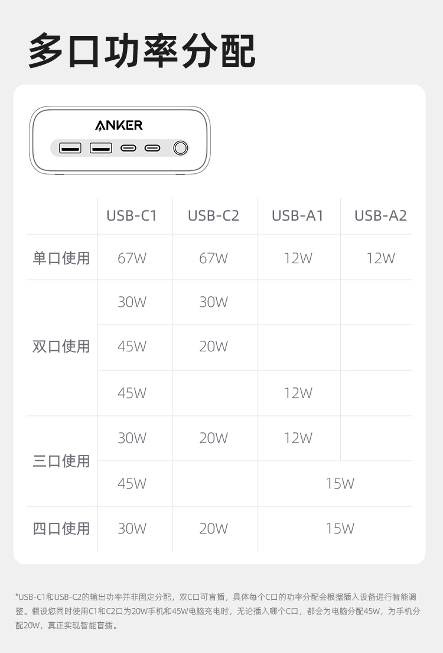Viewport: 443px width, 653px height.
Task: Click the 单口使用 row label
Action: [x=61, y=258]
